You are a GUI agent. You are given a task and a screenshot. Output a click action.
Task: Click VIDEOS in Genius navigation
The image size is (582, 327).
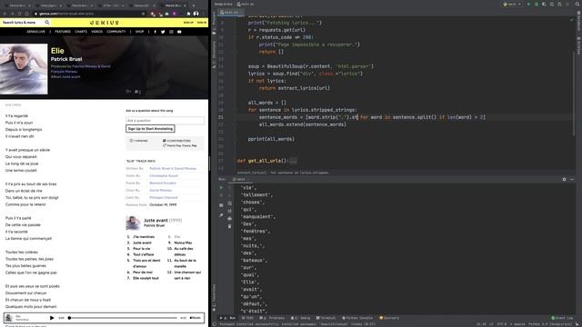tap(97, 32)
